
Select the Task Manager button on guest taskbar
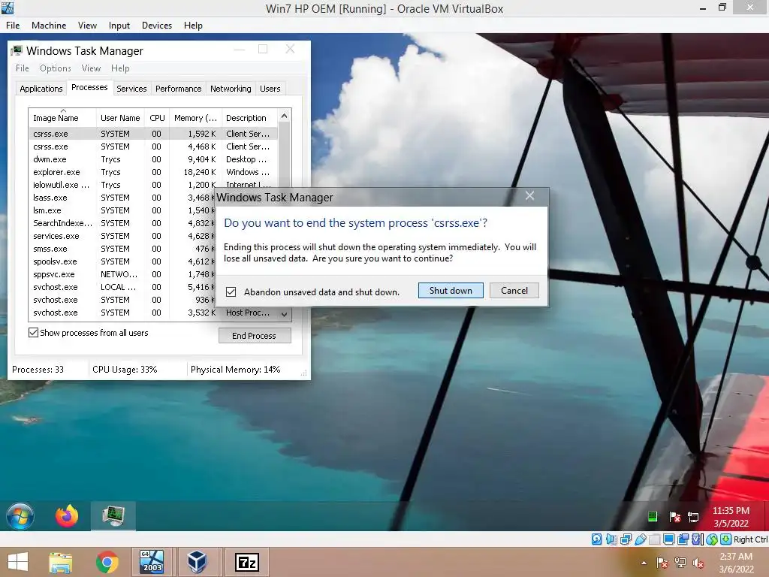click(x=113, y=516)
